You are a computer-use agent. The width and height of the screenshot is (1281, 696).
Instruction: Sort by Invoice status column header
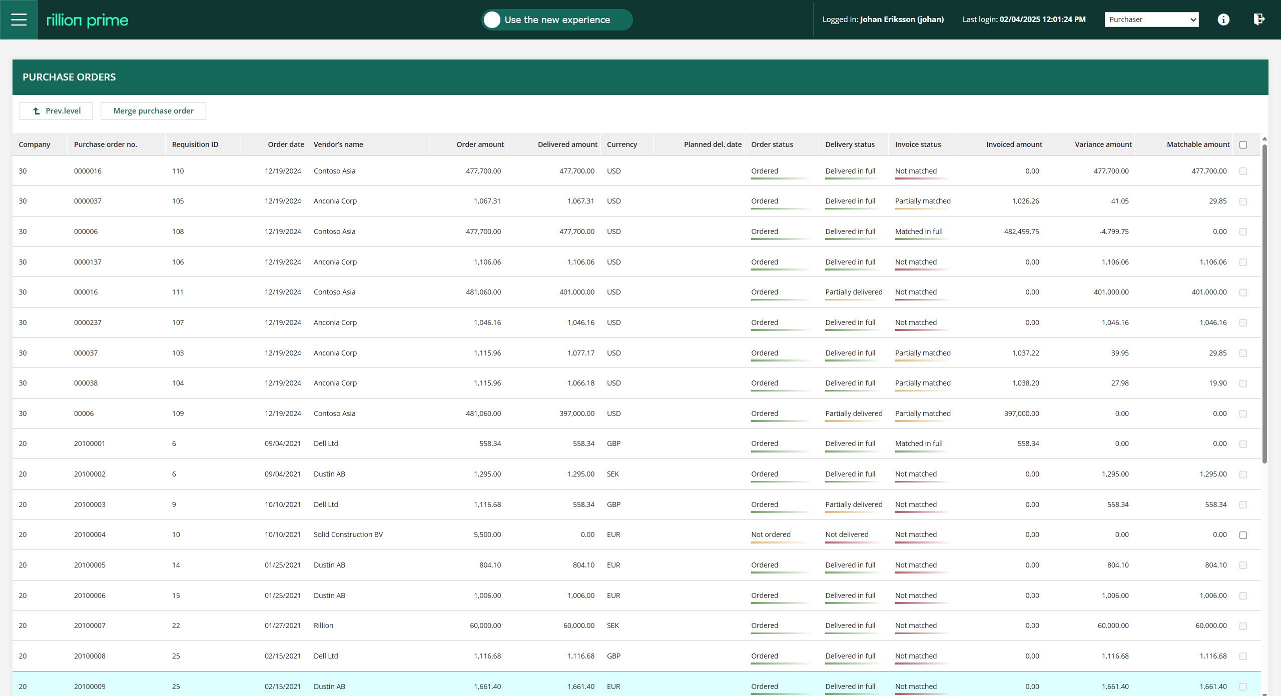pos(918,144)
